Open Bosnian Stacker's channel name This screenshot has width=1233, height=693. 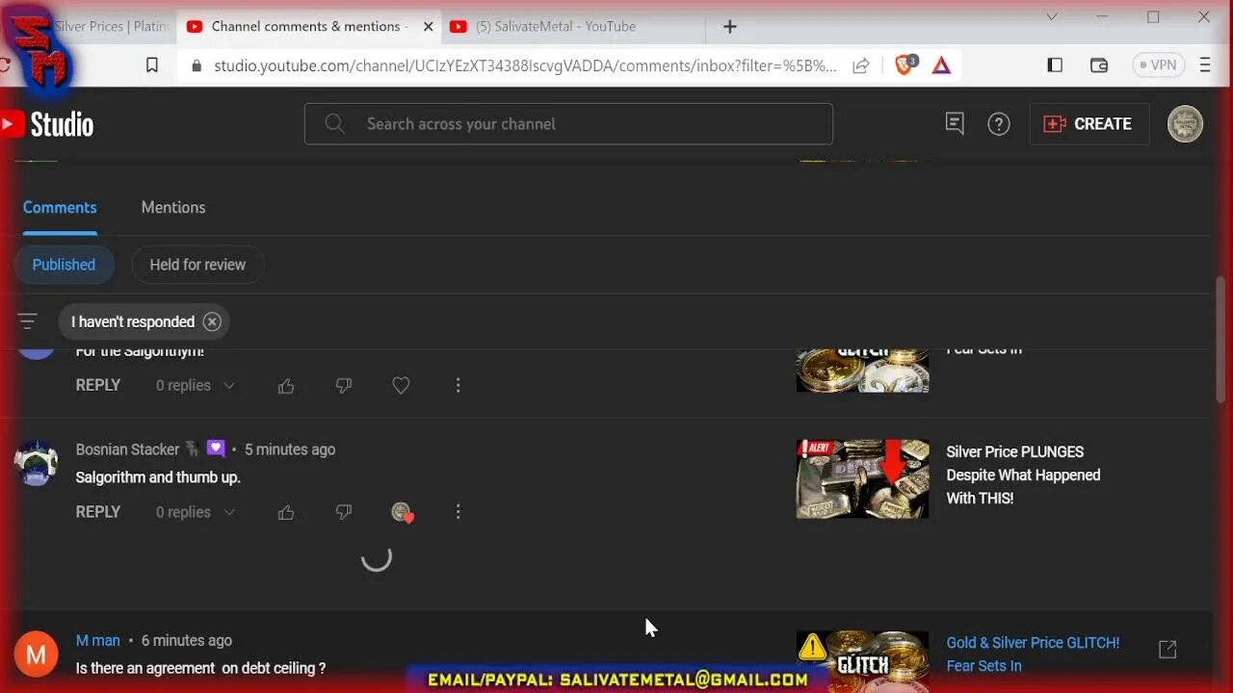128,449
